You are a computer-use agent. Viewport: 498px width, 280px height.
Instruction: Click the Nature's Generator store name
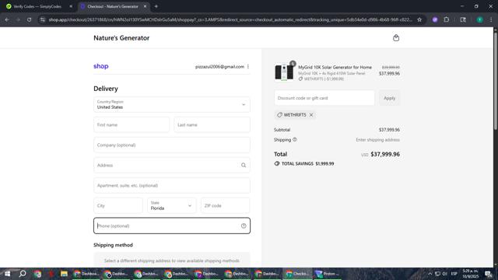coord(121,38)
